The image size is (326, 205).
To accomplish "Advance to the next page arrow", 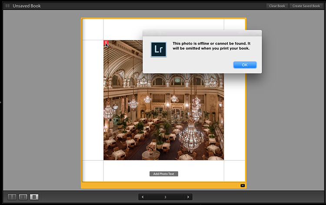I will (188, 197).
